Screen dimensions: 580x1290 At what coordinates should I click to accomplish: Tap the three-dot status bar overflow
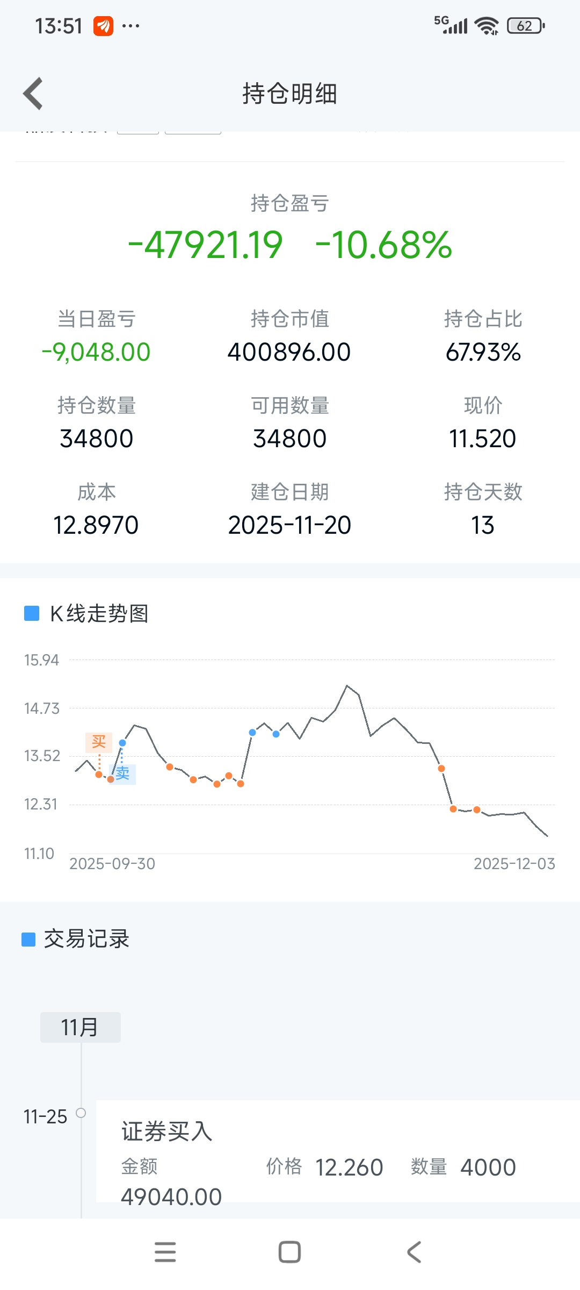coord(130,26)
